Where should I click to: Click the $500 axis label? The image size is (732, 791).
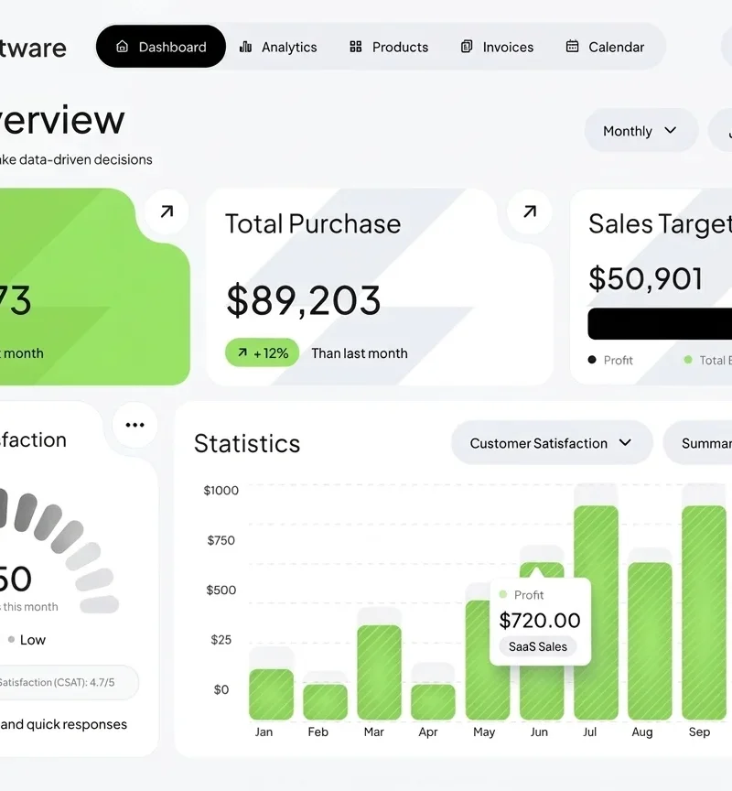[x=221, y=590]
